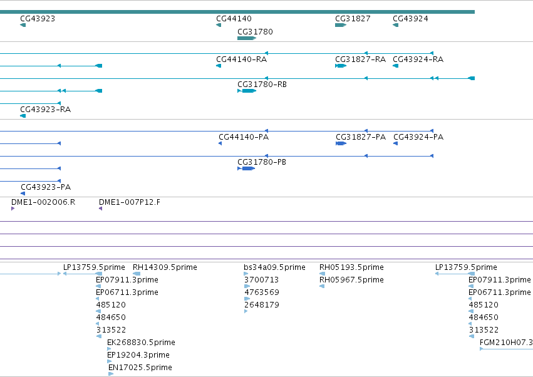The image size is (533, 377).
Task: Click purple arrow under DME1-002O06.R
Action: 13,209
